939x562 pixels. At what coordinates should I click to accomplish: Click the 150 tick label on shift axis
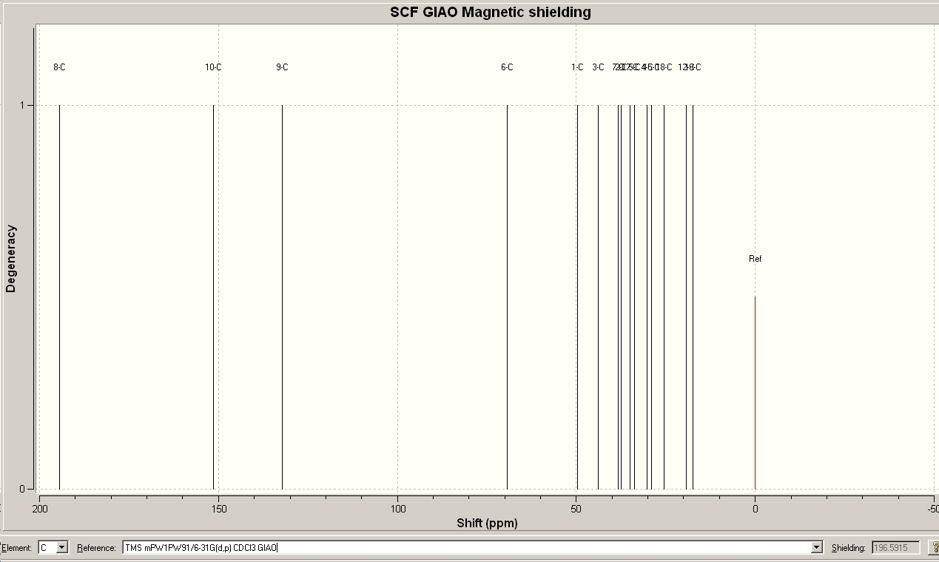pyautogui.click(x=218, y=509)
